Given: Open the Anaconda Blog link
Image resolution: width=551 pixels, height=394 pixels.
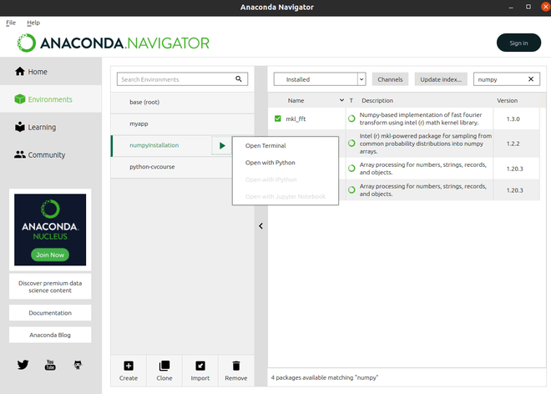Looking at the screenshot, I should 50,335.
